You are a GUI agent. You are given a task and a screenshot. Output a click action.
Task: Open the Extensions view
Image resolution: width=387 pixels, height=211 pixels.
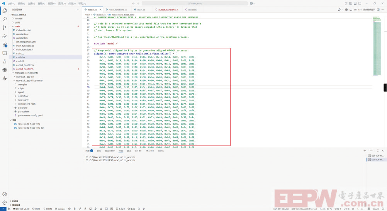[x=5, y=45]
